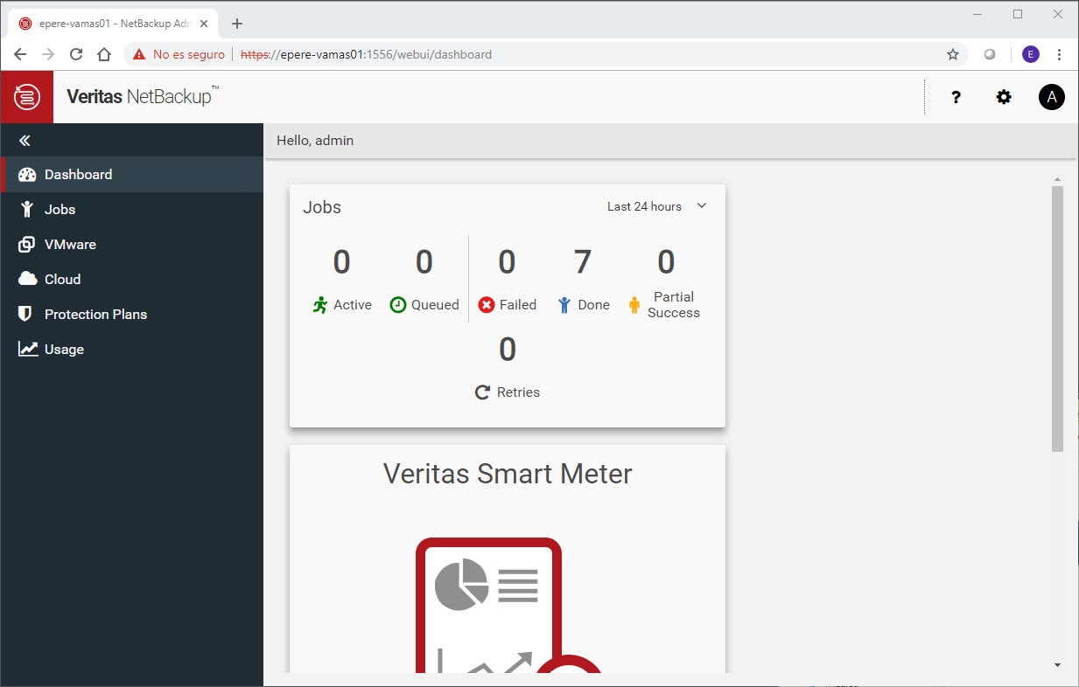Open the Dashboard menu item
This screenshot has height=687, width=1079.
click(x=132, y=175)
